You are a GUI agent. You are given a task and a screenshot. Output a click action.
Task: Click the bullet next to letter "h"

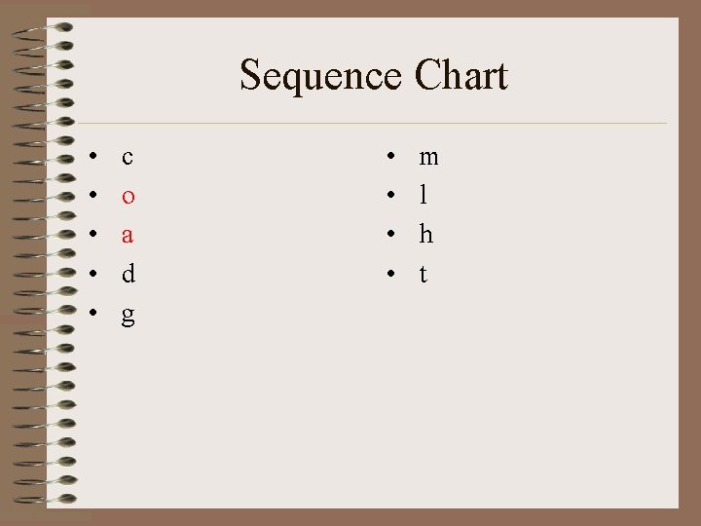point(388,236)
